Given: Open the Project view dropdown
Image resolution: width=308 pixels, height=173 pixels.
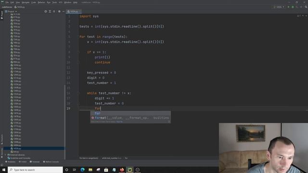Looking at the screenshot, I should pos(11,12).
